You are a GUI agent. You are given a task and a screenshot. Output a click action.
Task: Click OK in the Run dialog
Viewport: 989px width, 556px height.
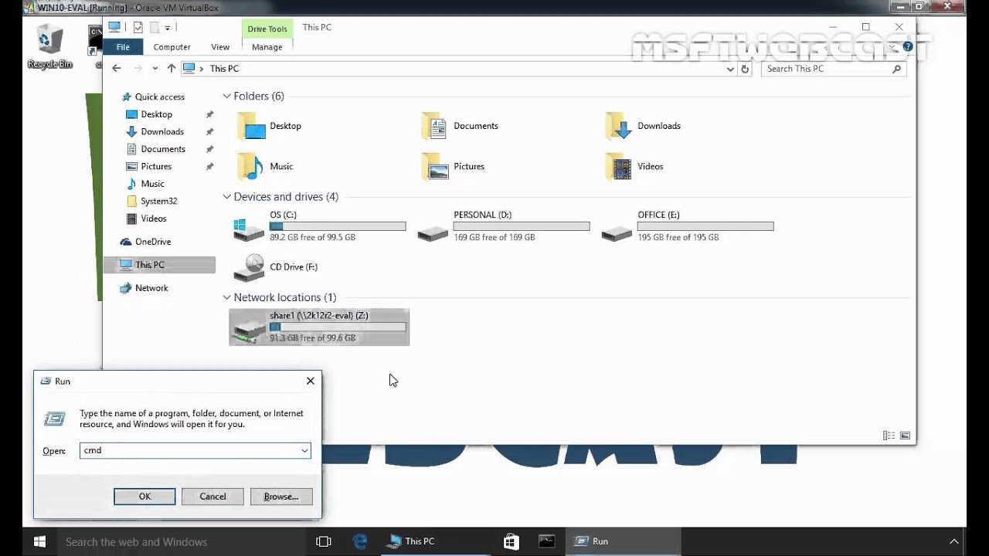(144, 497)
